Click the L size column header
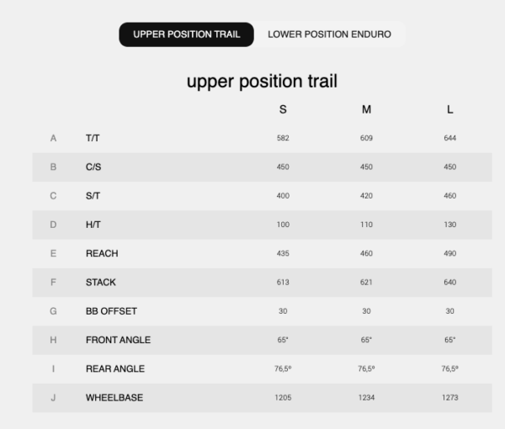This screenshot has height=429, width=505. tap(450, 109)
